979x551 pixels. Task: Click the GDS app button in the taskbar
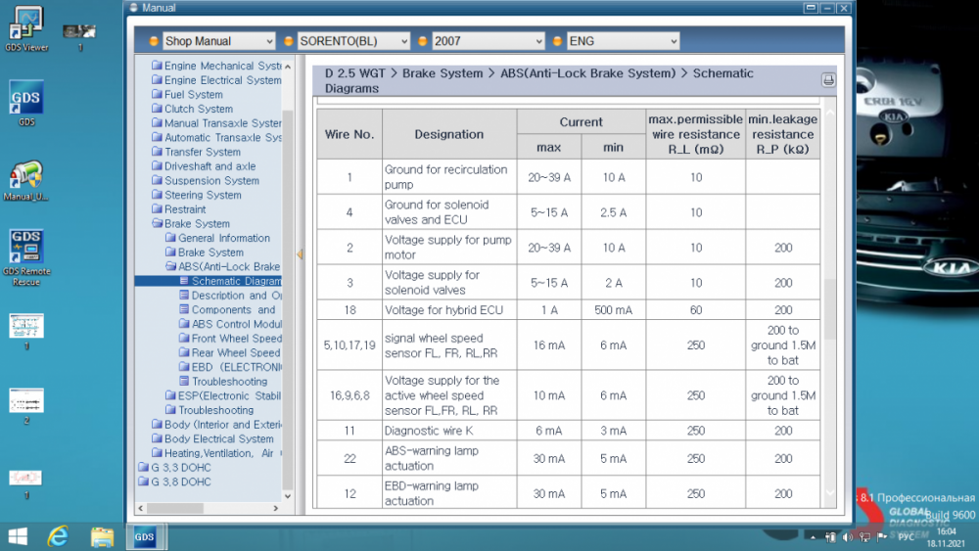[145, 536]
